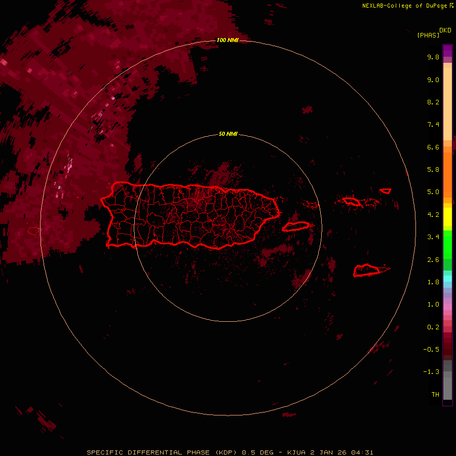Click the 100 NMI range ring label
Screen dimensions: 456x456
[227, 40]
